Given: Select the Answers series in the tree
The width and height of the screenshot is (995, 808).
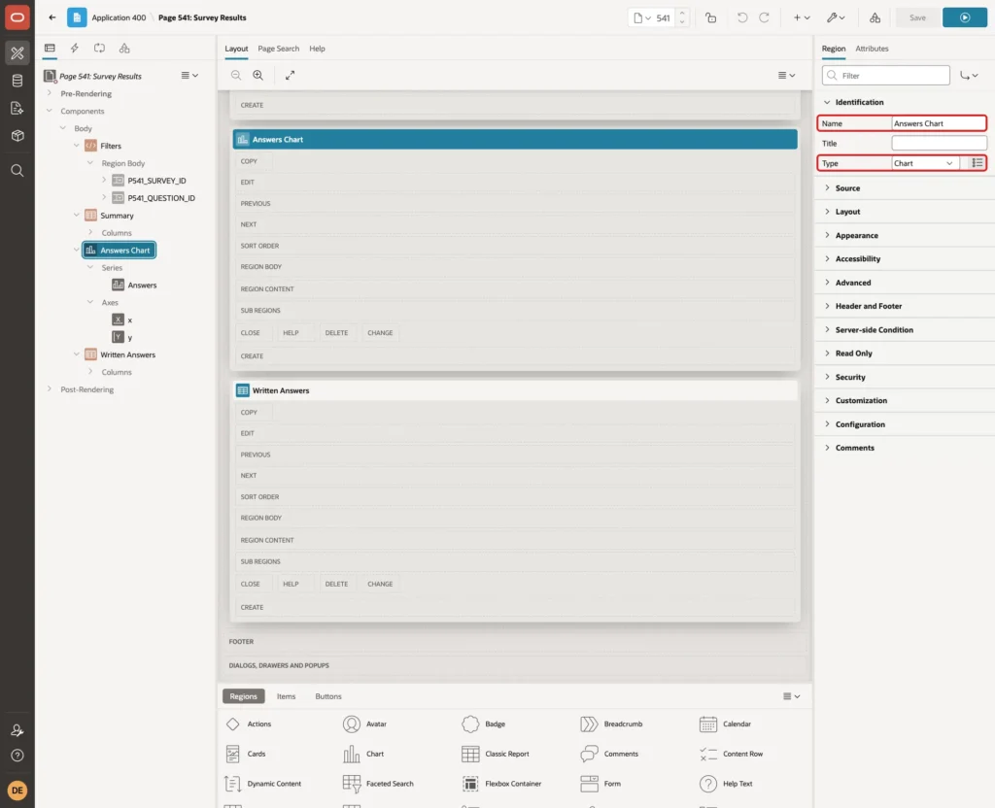Looking at the screenshot, I should pyautogui.click(x=142, y=286).
